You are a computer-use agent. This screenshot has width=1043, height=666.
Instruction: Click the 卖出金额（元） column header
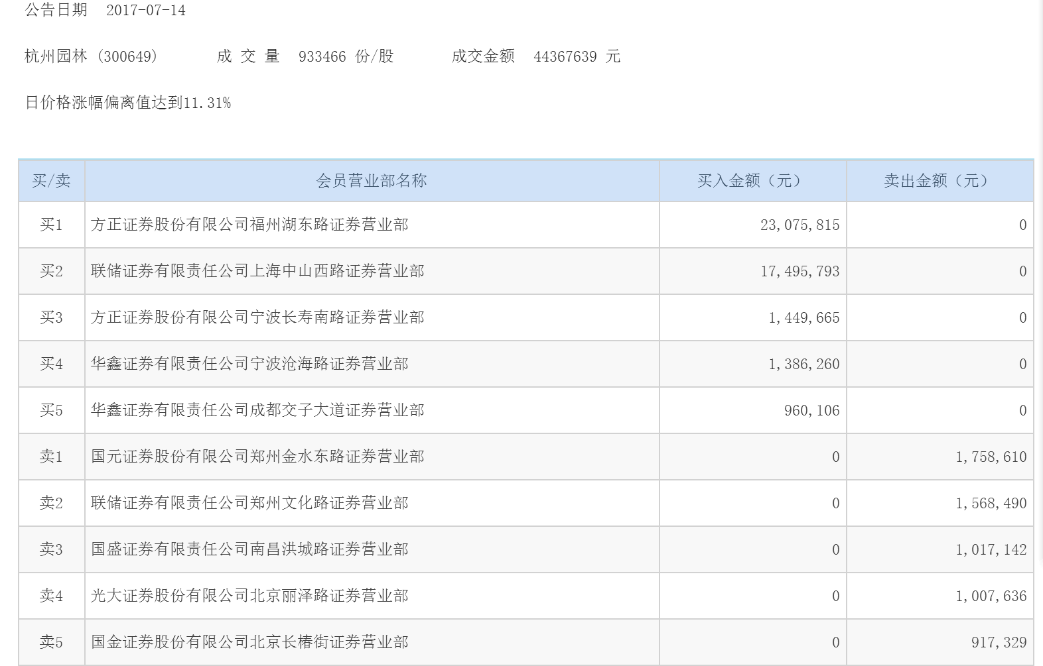pyautogui.click(x=939, y=181)
